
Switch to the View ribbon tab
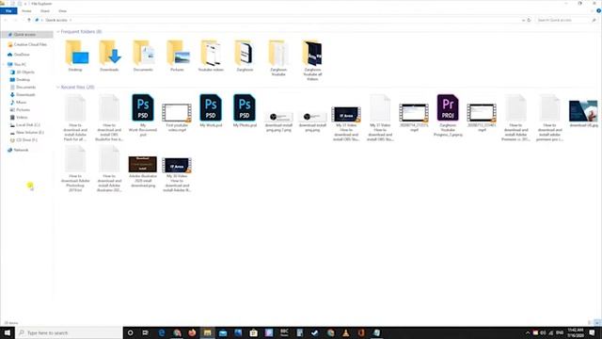coord(63,10)
